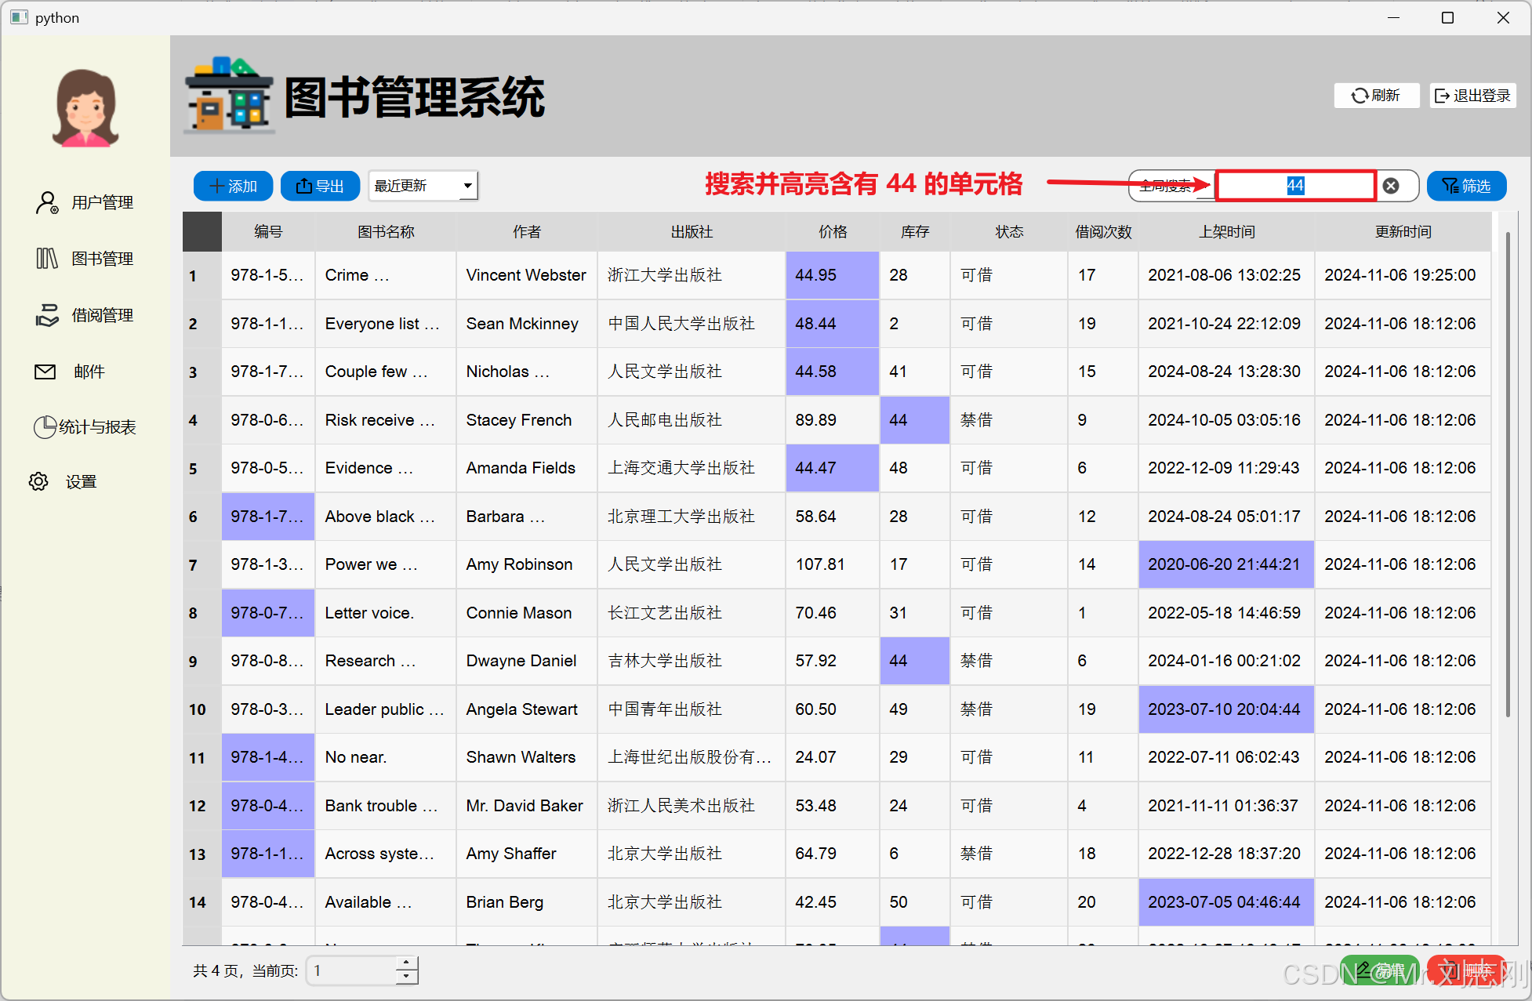Click the 导出 export button
Screen dimensions: 1532x1001
320,186
